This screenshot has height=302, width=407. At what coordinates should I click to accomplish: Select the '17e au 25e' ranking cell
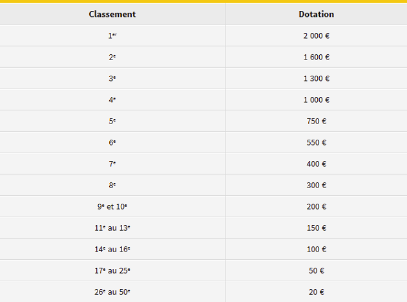[x=112, y=270]
